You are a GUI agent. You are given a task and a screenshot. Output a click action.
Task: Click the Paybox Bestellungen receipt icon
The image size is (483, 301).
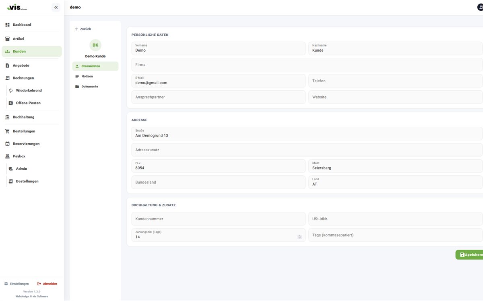(11, 181)
